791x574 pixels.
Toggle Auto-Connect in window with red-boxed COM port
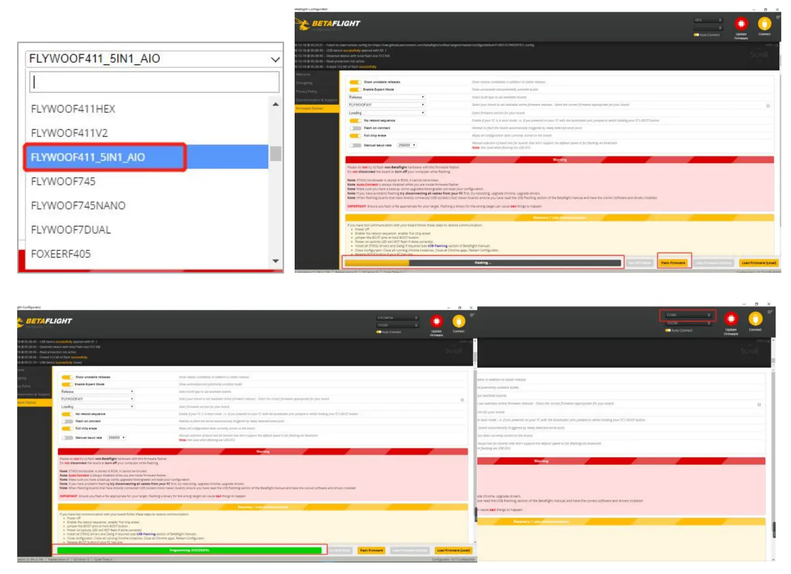(x=668, y=330)
